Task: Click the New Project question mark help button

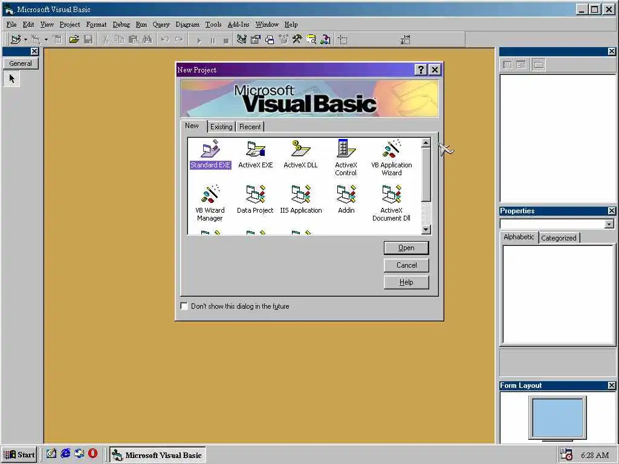Action: 421,70
